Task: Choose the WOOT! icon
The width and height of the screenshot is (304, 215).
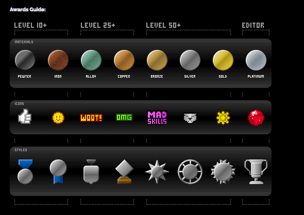Action: click(x=91, y=118)
